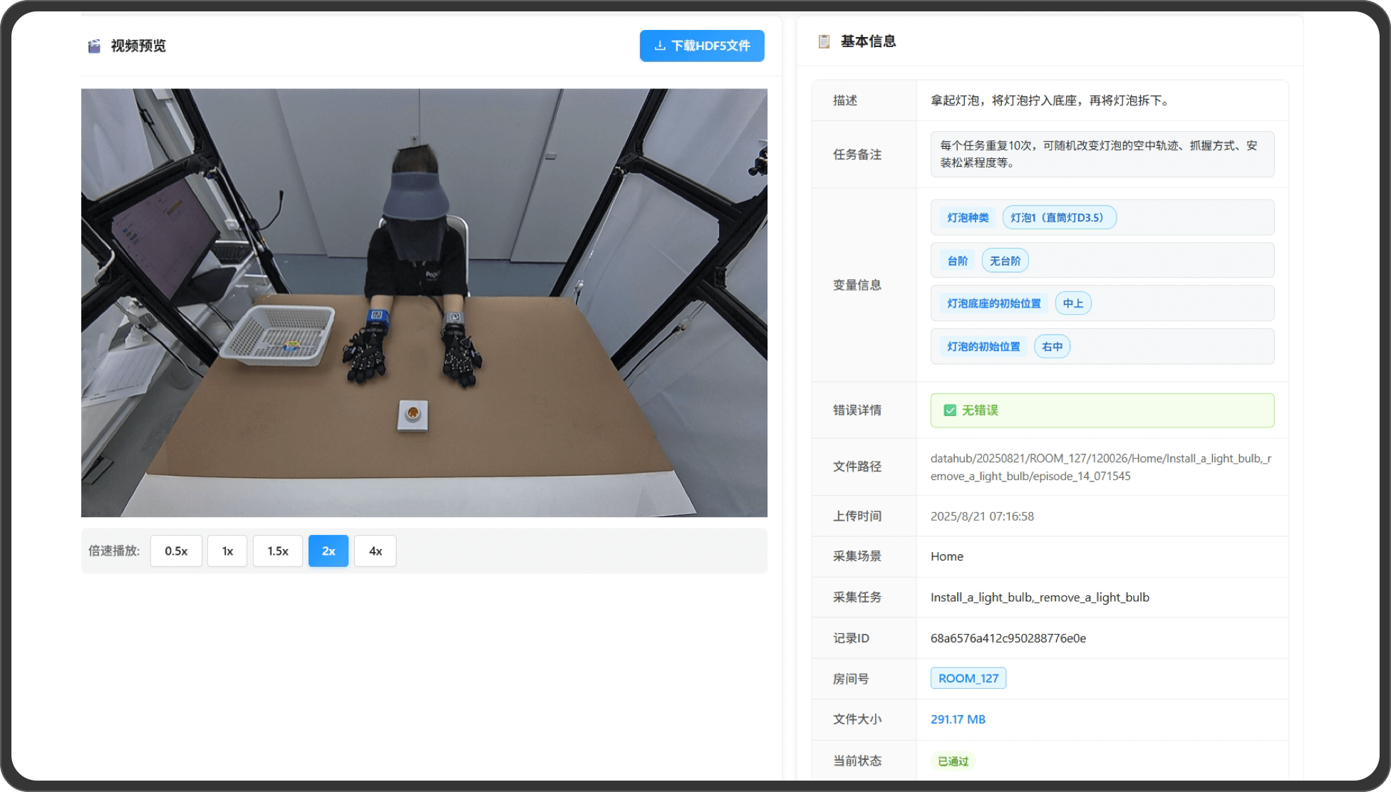Switch playback speed to 4x

[375, 551]
